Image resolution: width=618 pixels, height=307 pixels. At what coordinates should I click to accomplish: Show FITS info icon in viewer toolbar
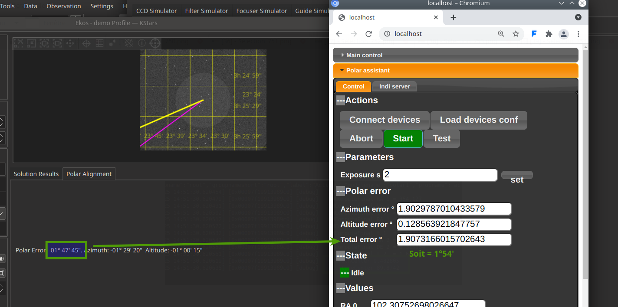(142, 43)
